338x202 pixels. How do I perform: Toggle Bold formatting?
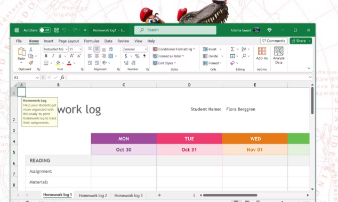46,56
